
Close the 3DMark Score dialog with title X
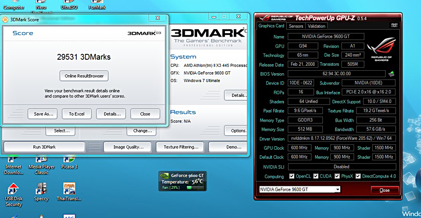[158, 18]
